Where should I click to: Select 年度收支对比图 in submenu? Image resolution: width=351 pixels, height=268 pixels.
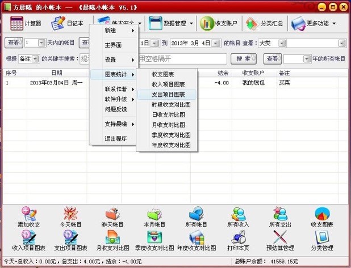167,145
